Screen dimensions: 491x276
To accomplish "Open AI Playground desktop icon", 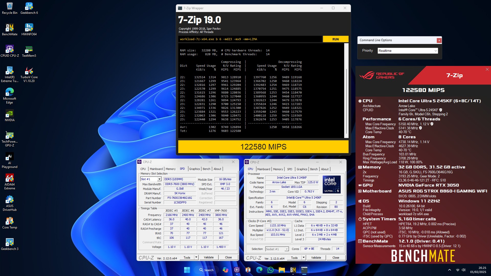I will 10,160.
